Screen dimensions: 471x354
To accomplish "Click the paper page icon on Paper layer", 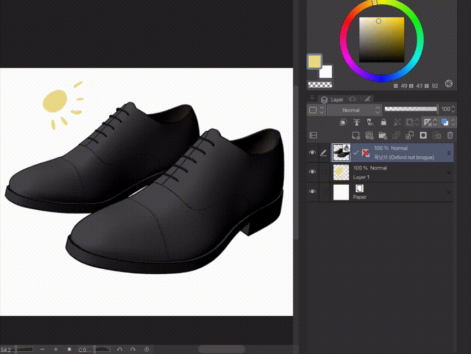I will pos(360,188).
